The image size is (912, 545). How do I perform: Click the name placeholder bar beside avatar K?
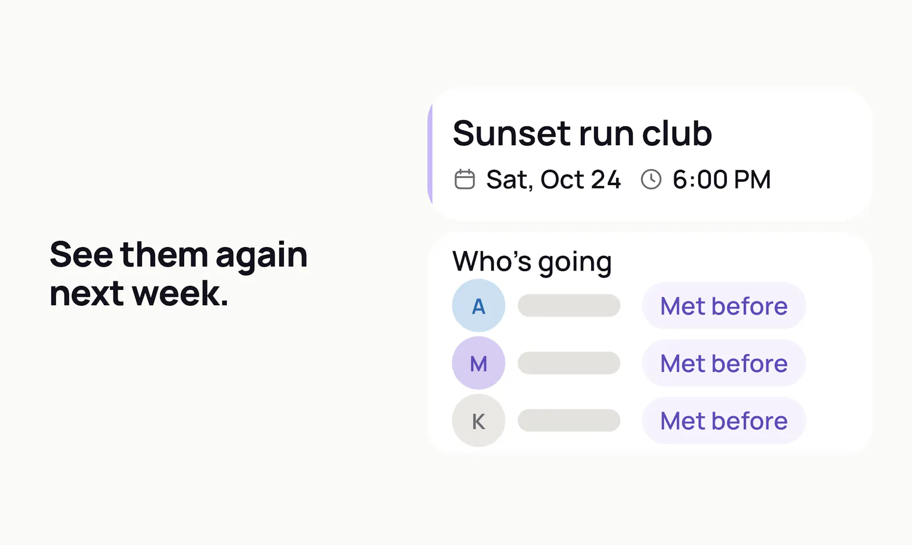569,421
